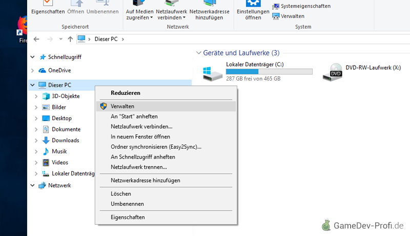
Task: Select the Videos film icon
Action: [46, 163]
